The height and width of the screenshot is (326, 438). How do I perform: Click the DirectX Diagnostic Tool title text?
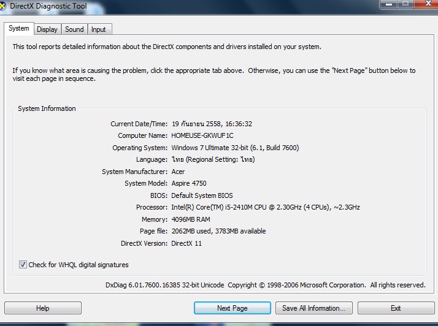(48, 6)
